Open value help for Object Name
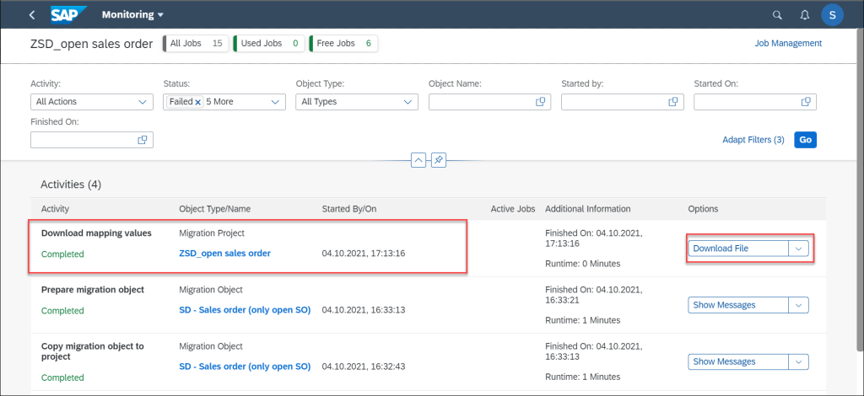864x396 pixels. (540, 102)
